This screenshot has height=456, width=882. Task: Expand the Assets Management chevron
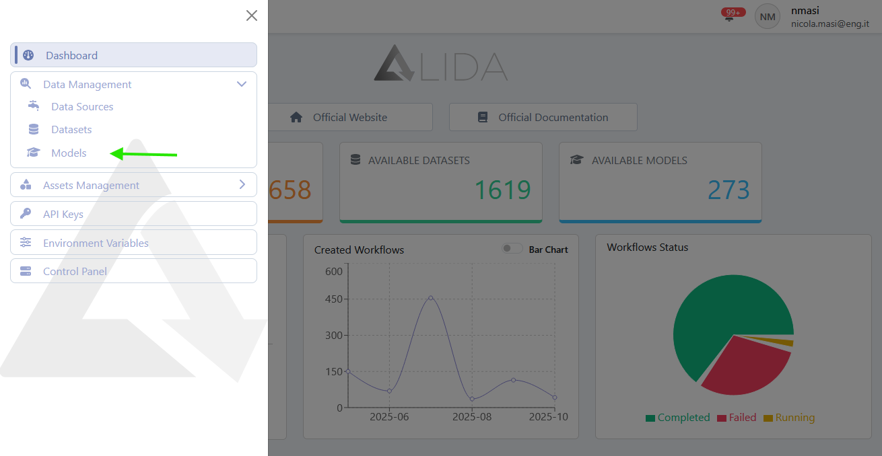click(242, 184)
